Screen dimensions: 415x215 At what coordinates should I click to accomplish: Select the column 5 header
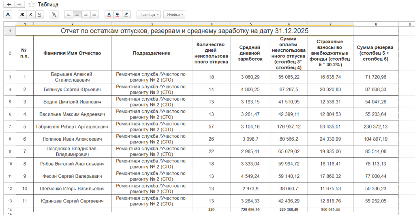(x=250, y=24)
